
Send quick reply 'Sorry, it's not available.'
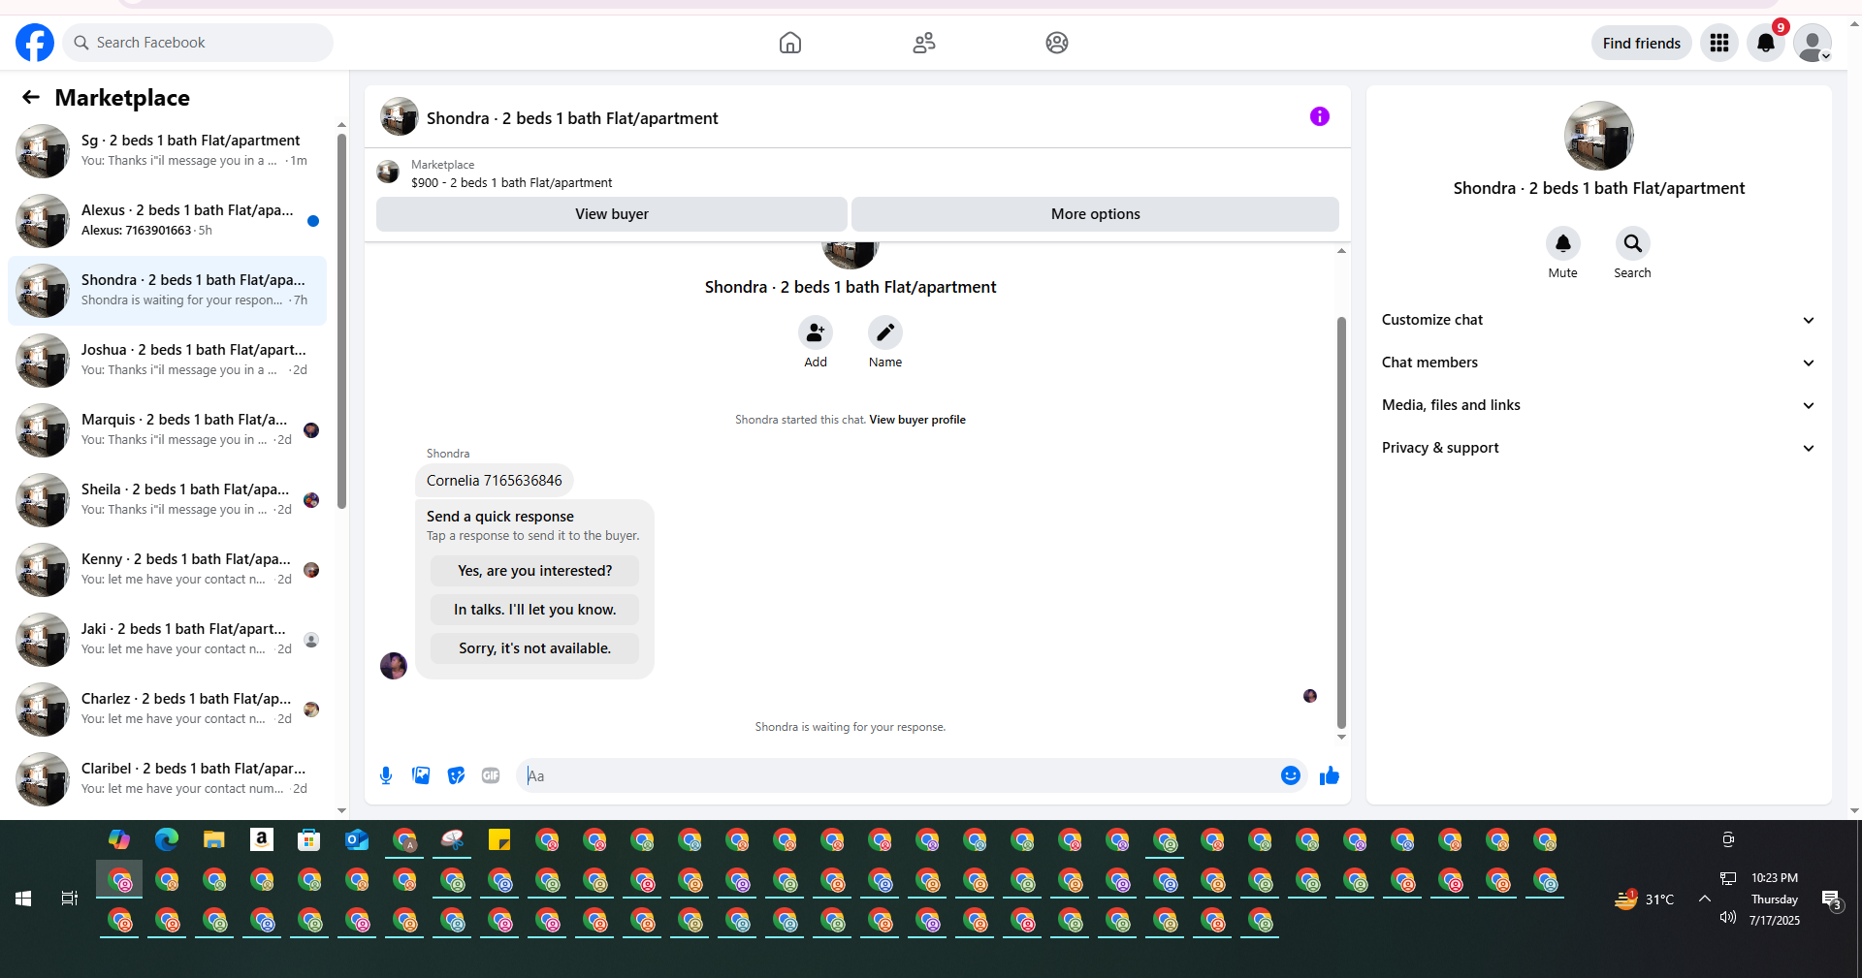tap(535, 648)
